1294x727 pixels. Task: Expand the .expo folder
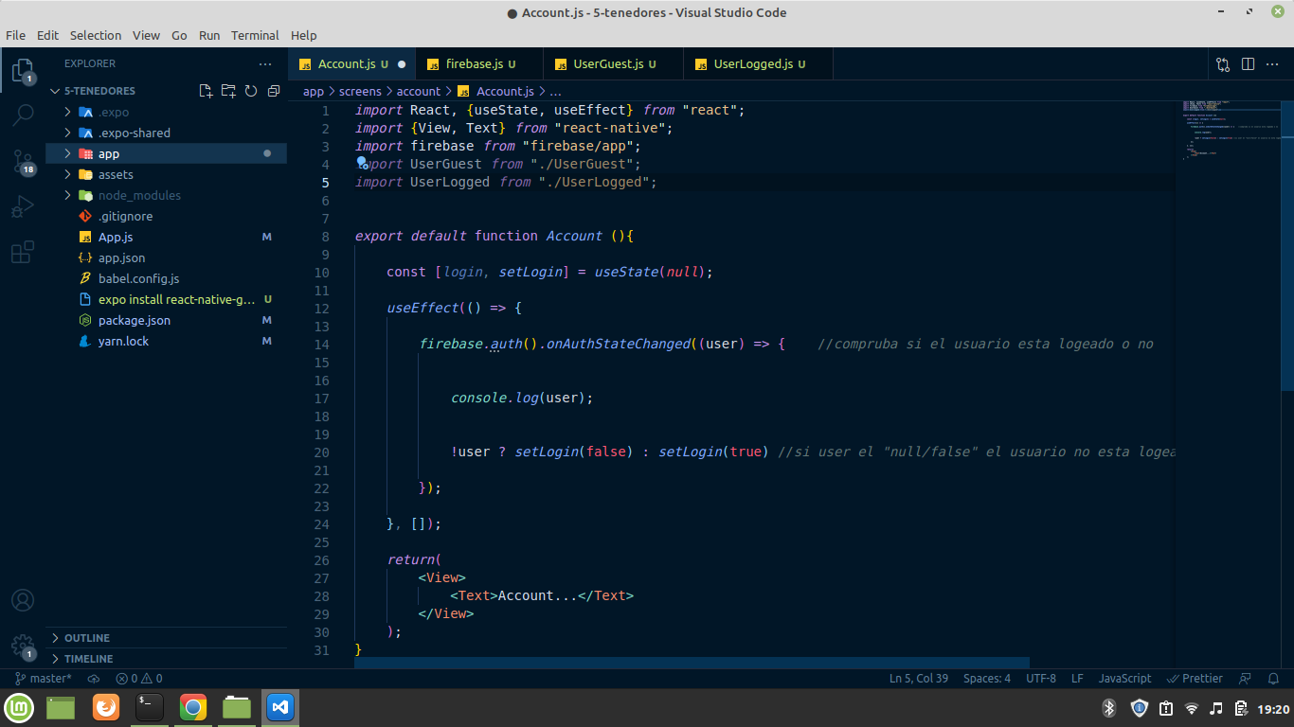67,112
